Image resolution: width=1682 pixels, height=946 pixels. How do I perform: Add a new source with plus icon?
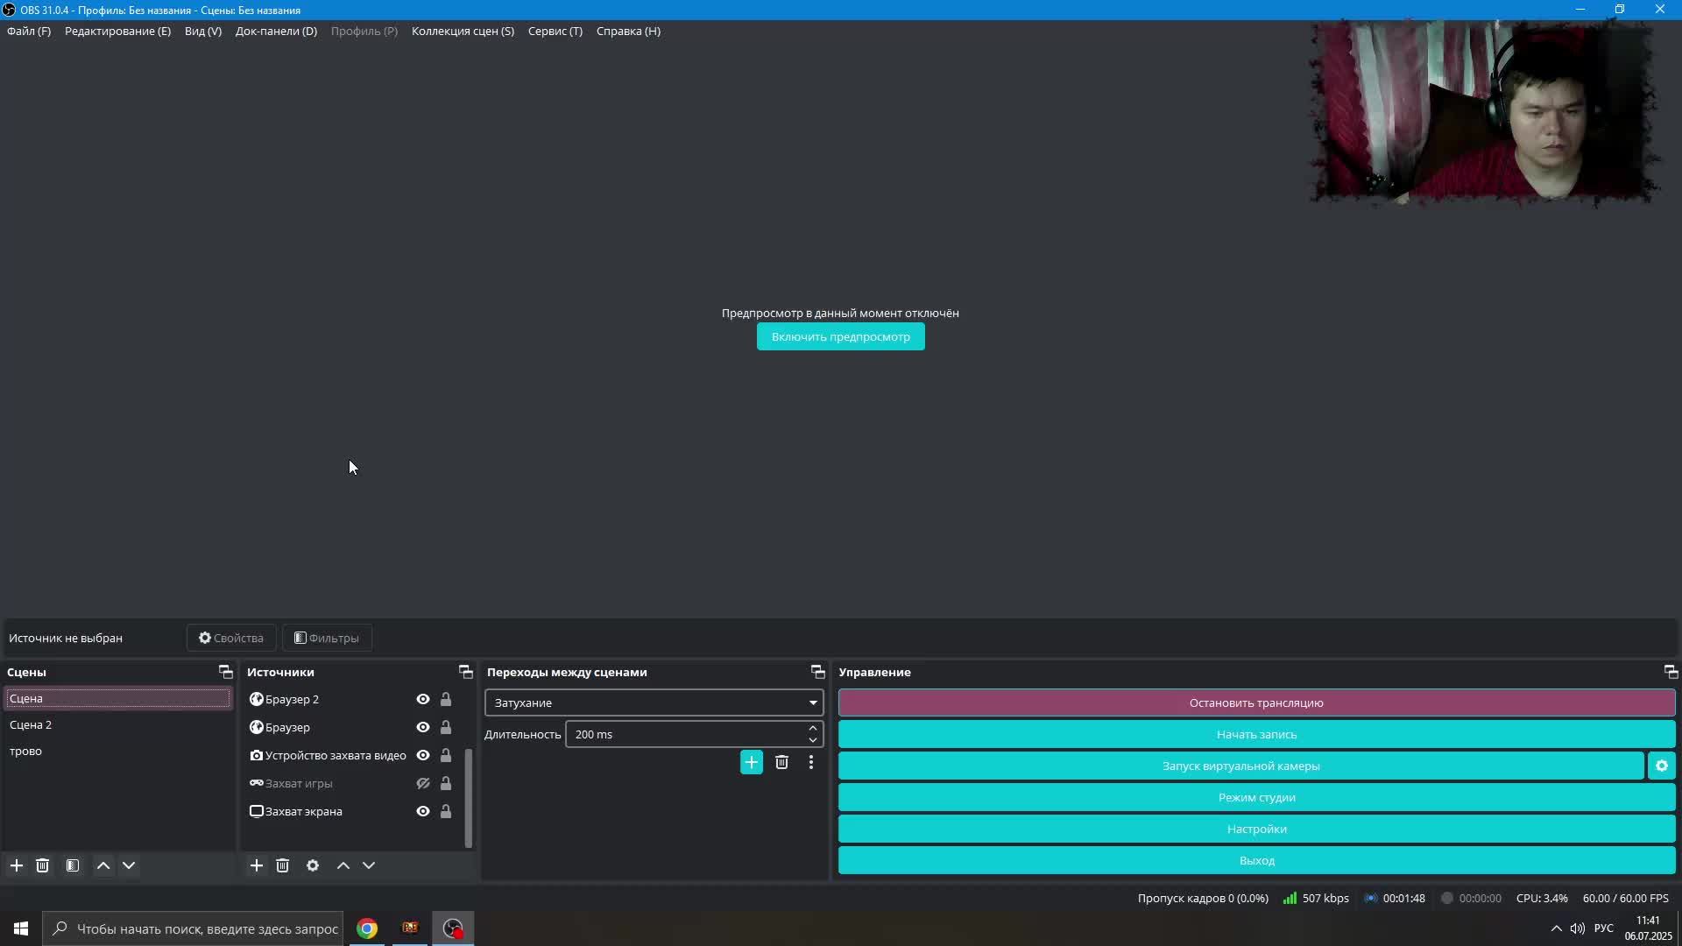click(x=256, y=865)
